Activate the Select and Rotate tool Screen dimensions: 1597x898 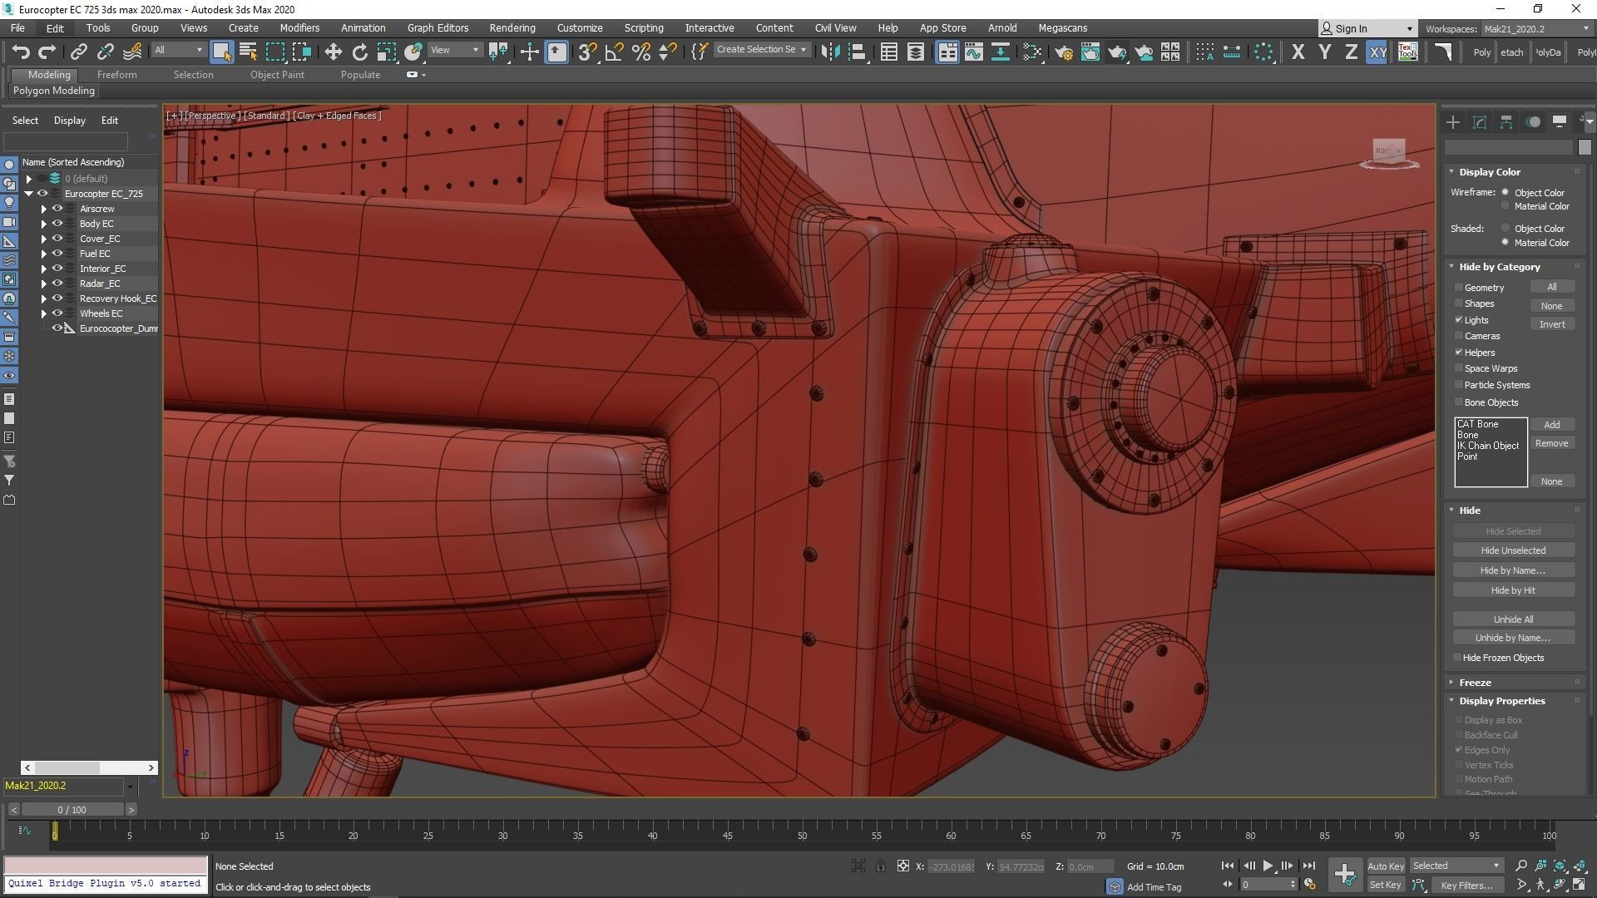359,52
